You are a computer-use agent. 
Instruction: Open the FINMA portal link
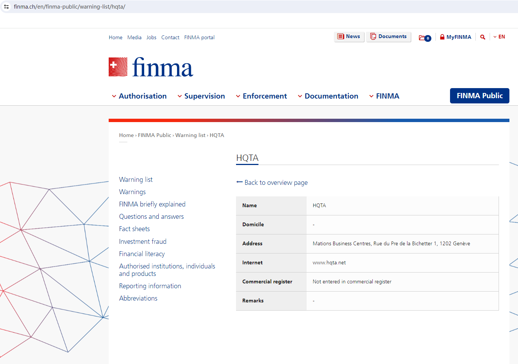pyautogui.click(x=199, y=37)
